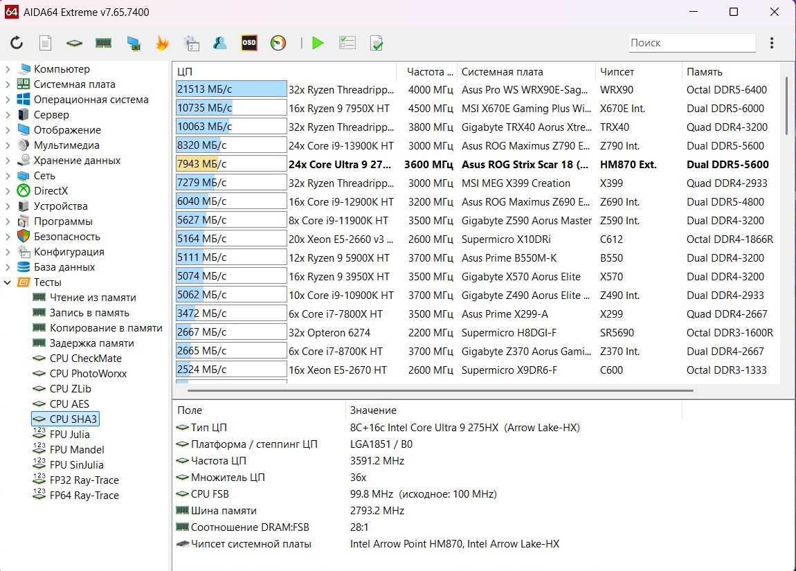Viewport: 796px width, 571px height.
Task: Open the OSD panel icon
Action: tap(248, 43)
